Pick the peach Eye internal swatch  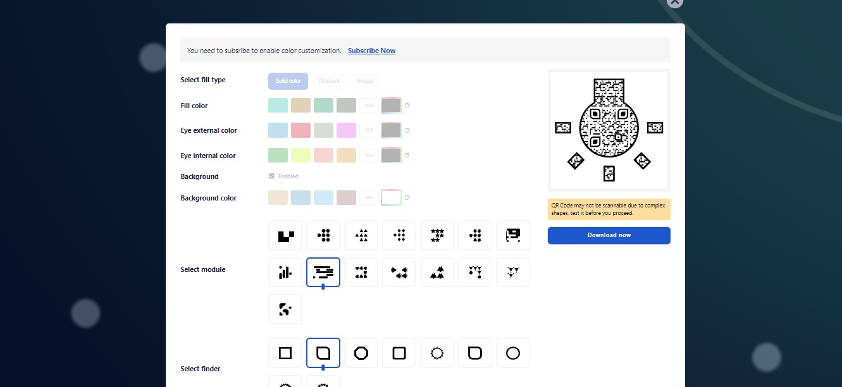[346, 156]
